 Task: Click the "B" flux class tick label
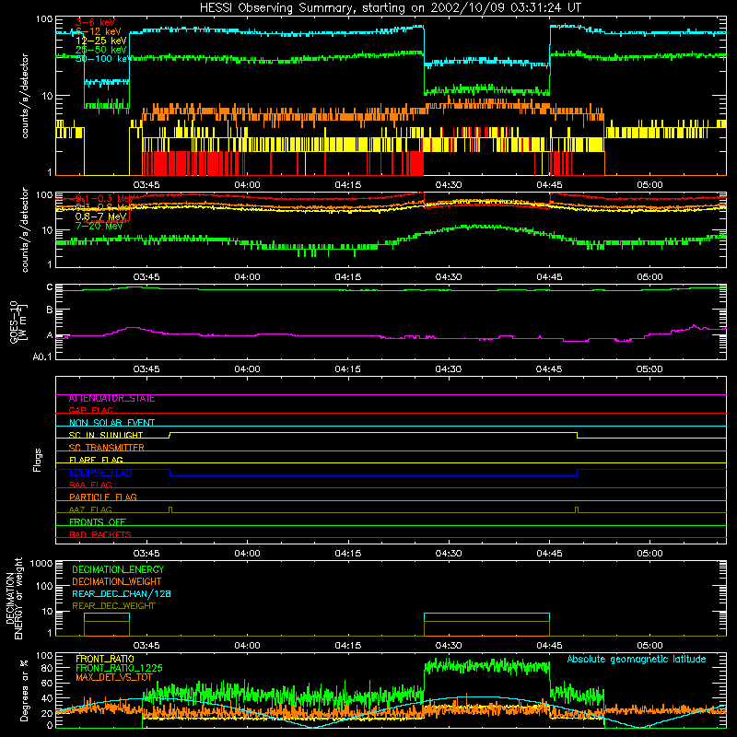click(x=49, y=310)
